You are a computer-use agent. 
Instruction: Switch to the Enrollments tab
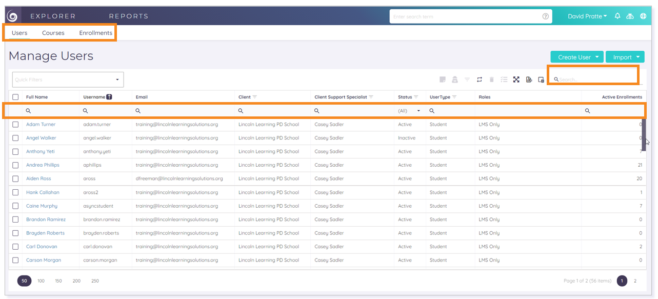[95, 33]
